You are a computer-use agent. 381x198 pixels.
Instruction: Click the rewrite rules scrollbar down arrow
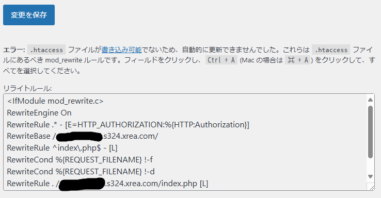[370, 176]
